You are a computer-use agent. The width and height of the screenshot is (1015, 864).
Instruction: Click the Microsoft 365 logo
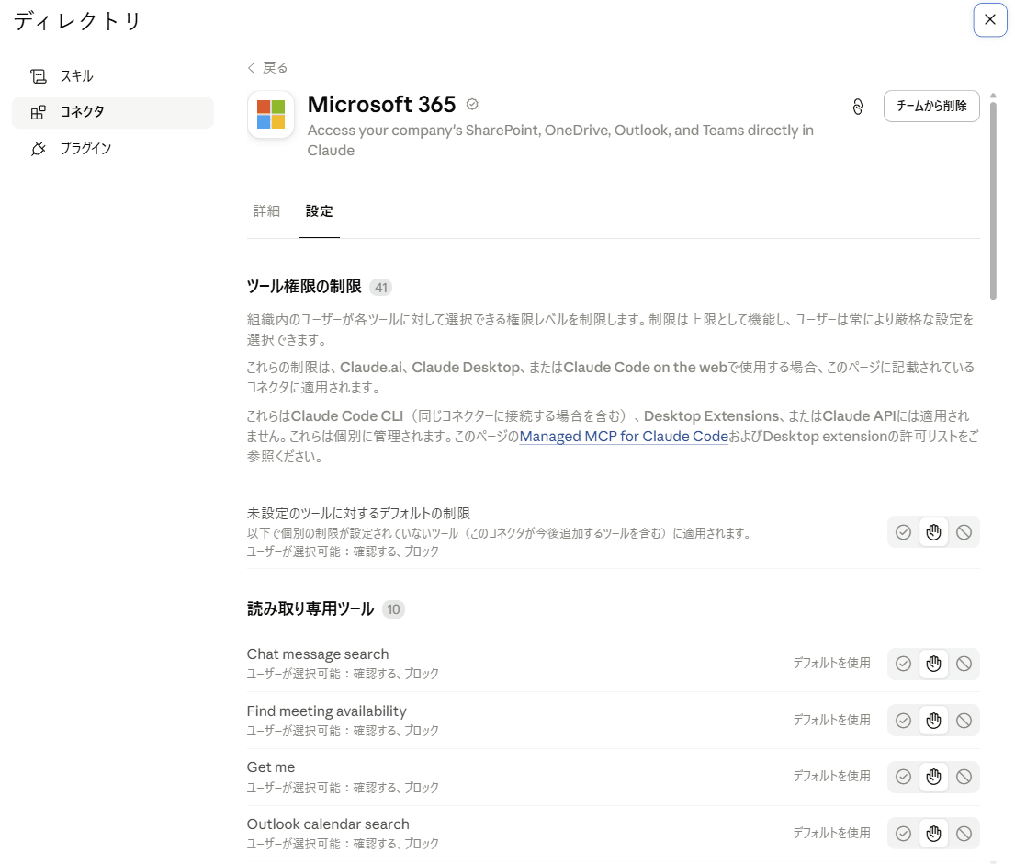271,115
